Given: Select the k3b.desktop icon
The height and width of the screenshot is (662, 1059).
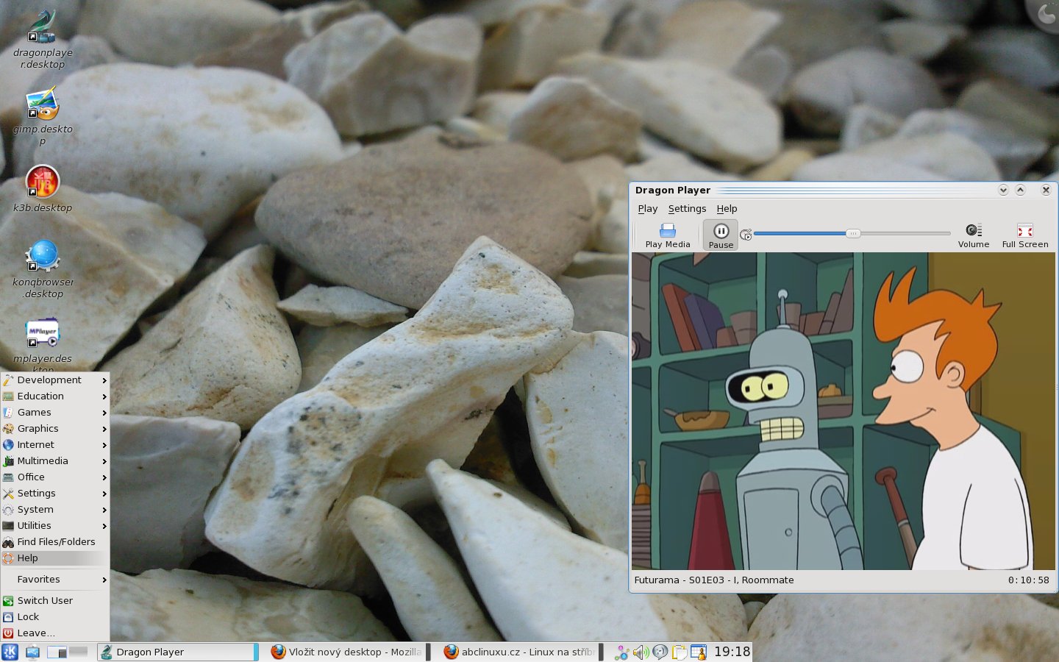Looking at the screenshot, I should coord(43,189).
